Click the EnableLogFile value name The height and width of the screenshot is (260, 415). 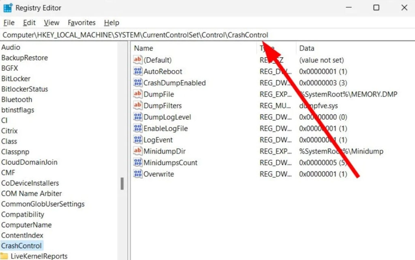(x=165, y=129)
